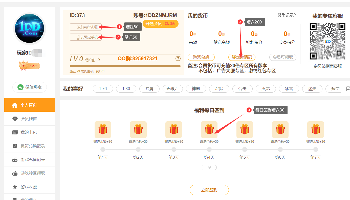Toggle the 合击 preference tag
This screenshot has width=350, height=200.
243,89
